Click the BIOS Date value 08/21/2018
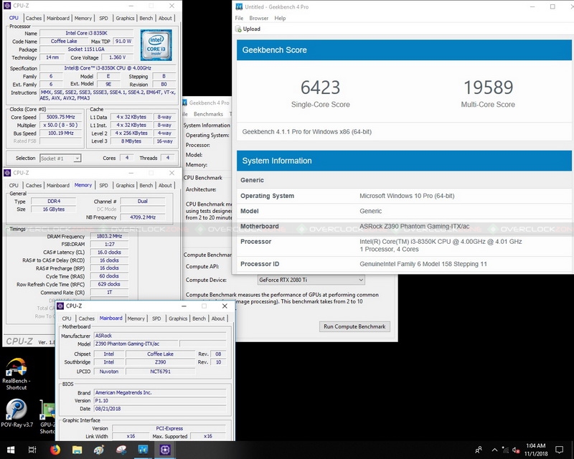 160,409
